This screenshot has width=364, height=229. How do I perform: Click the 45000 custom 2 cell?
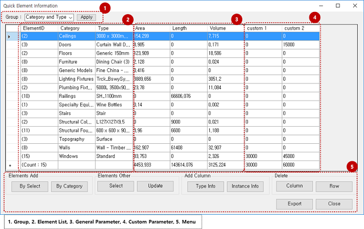click(301, 156)
